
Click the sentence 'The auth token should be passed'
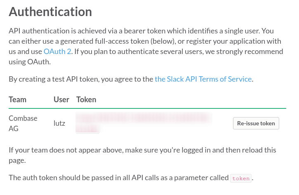(131, 178)
